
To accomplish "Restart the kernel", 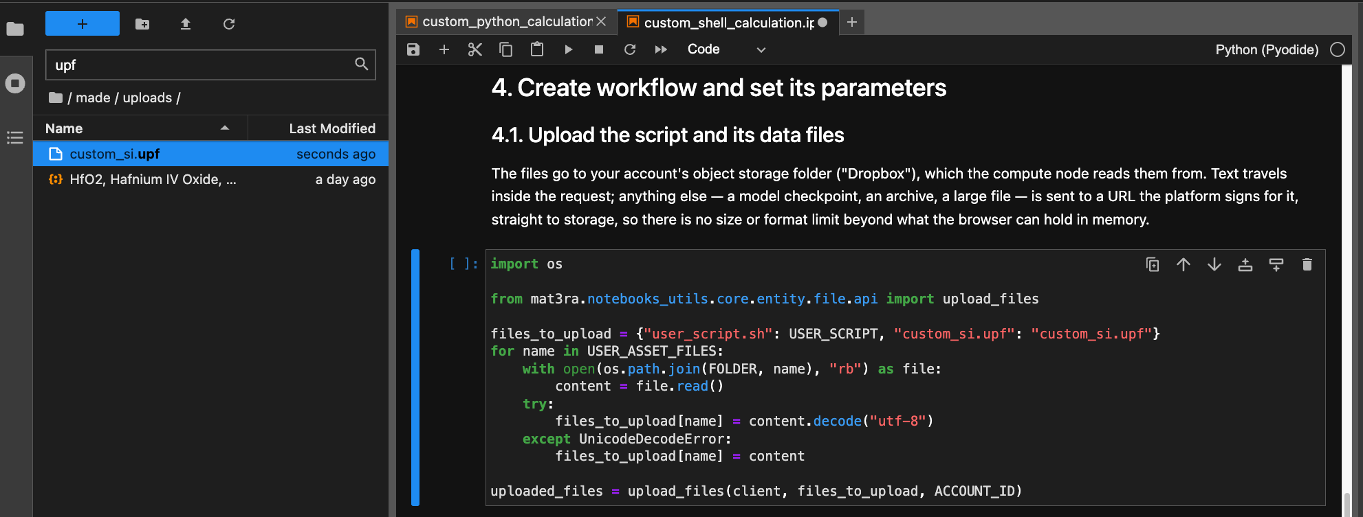I will (630, 49).
